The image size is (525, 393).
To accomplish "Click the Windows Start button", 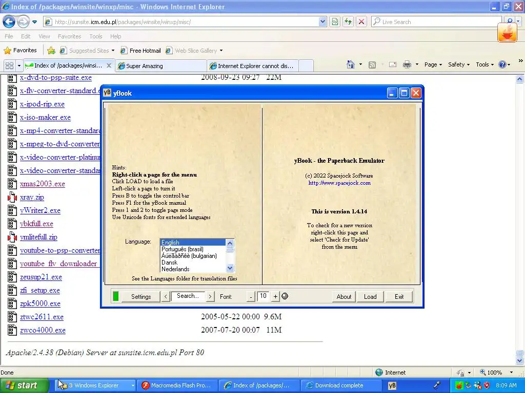I will click(x=25, y=385).
